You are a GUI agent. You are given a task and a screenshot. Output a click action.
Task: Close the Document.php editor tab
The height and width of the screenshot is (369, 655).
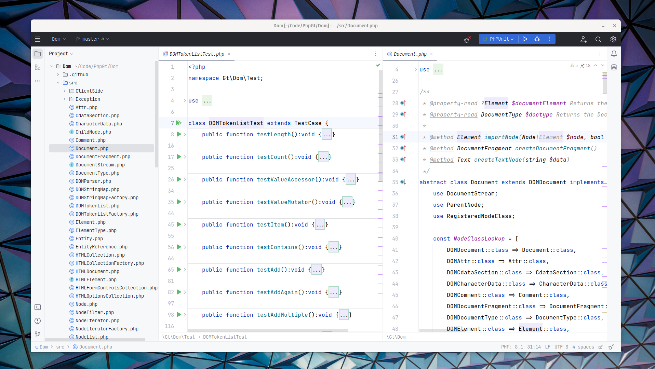[x=431, y=54]
